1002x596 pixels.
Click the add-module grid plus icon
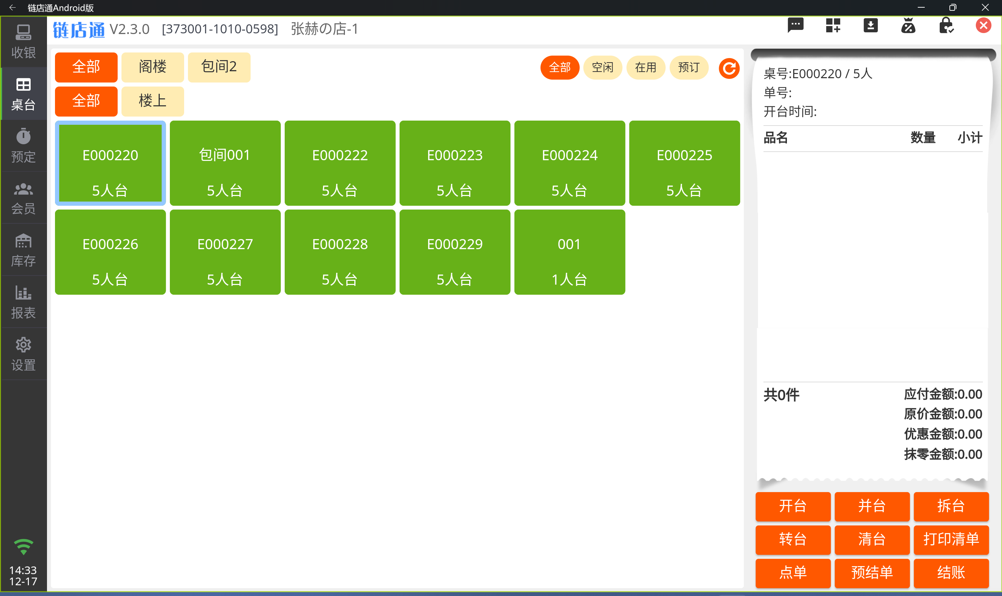pos(833,26)
